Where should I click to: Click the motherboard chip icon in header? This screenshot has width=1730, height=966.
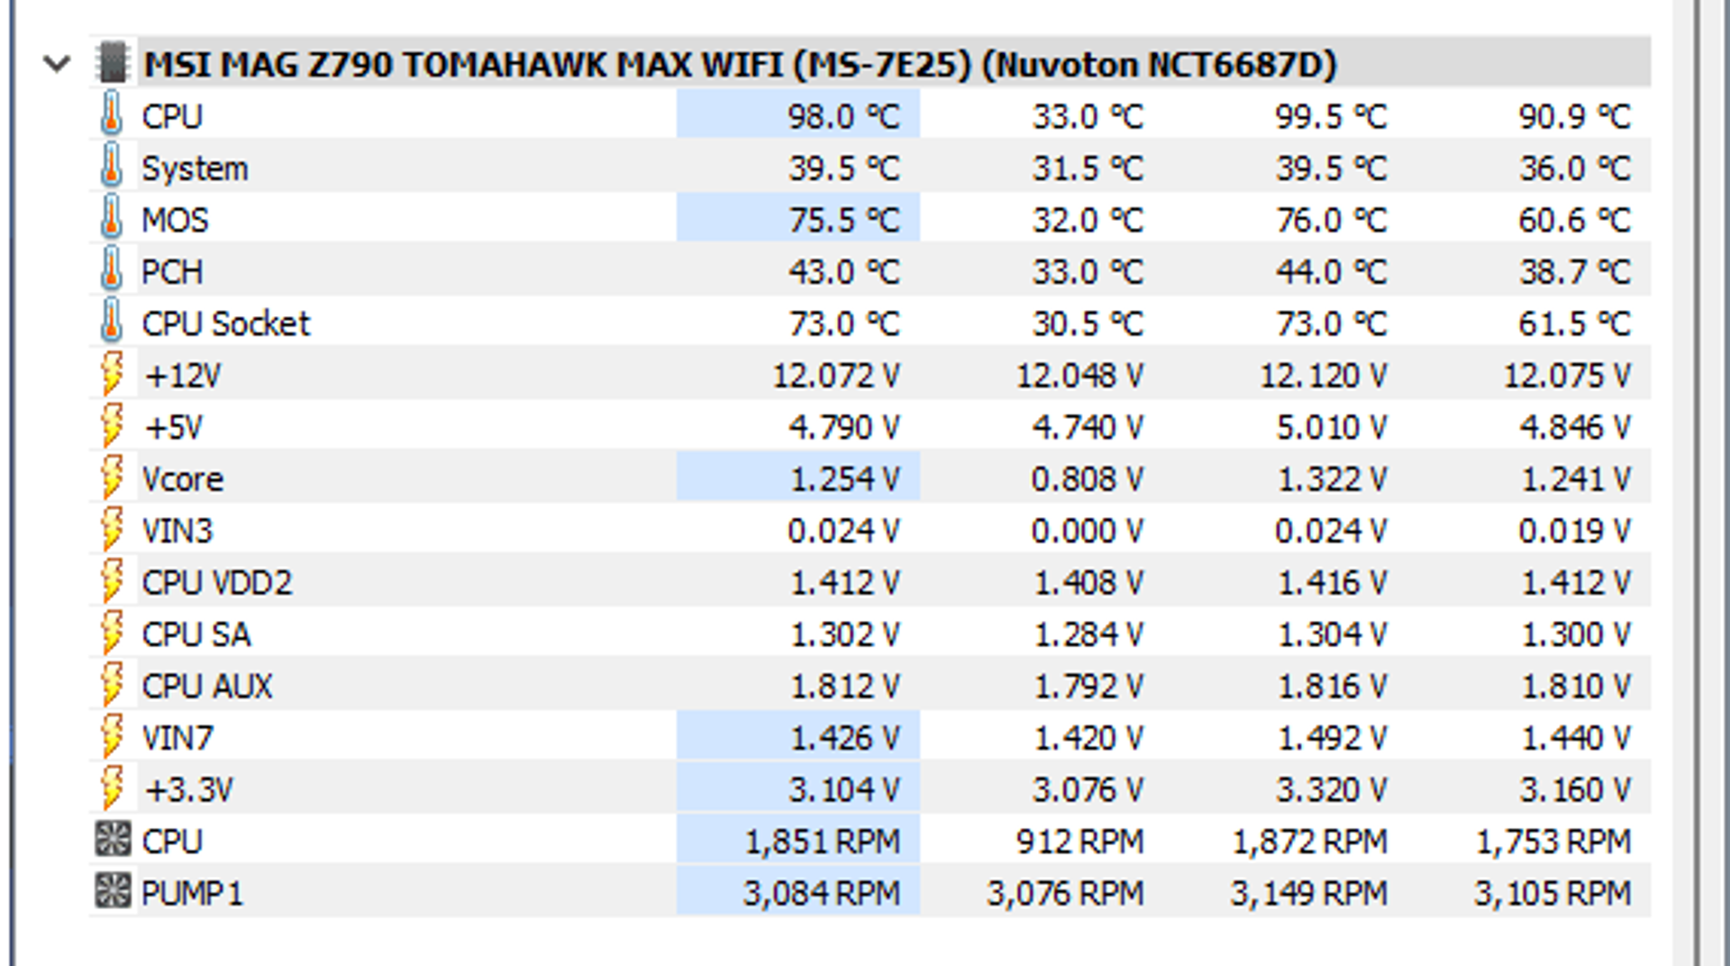112,63
